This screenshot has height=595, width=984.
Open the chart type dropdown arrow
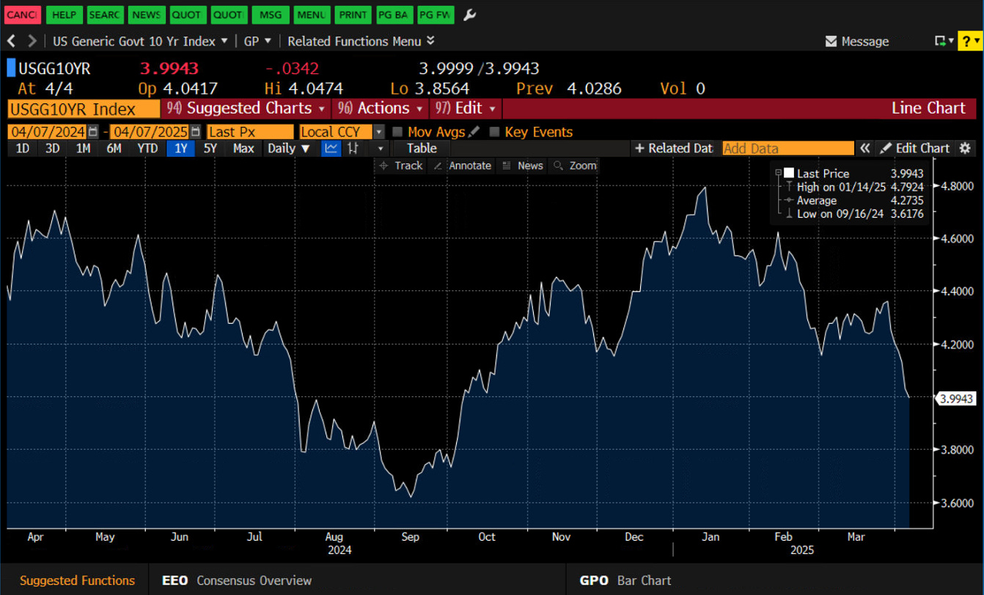[x=380, y=148]
